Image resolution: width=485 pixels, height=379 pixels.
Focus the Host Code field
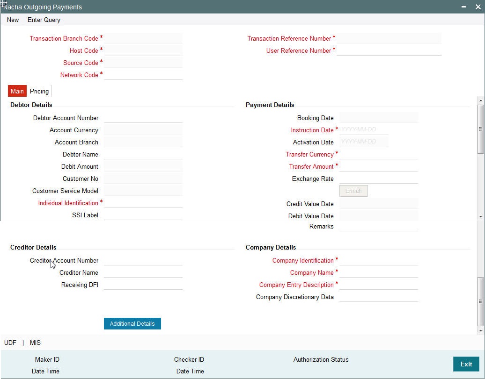[x=143, y=50]
